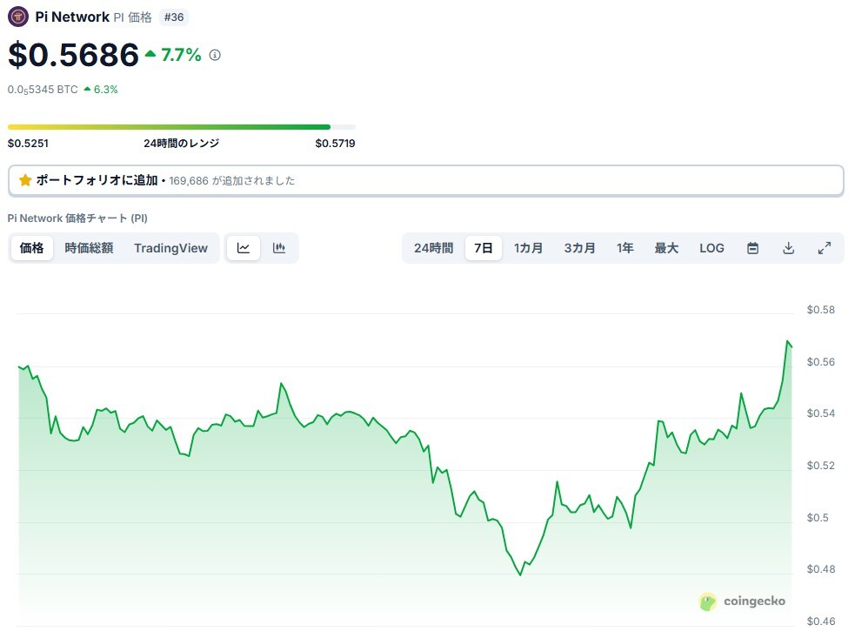Expand chart to fullscreen
The height and width of the screenshot is (638, 855).
click(x=825, y=248)
